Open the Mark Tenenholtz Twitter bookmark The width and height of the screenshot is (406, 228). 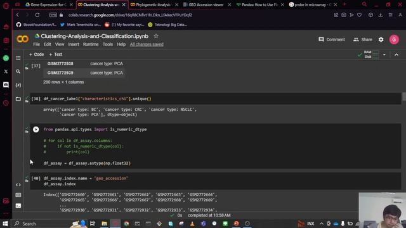pos(81,25)
